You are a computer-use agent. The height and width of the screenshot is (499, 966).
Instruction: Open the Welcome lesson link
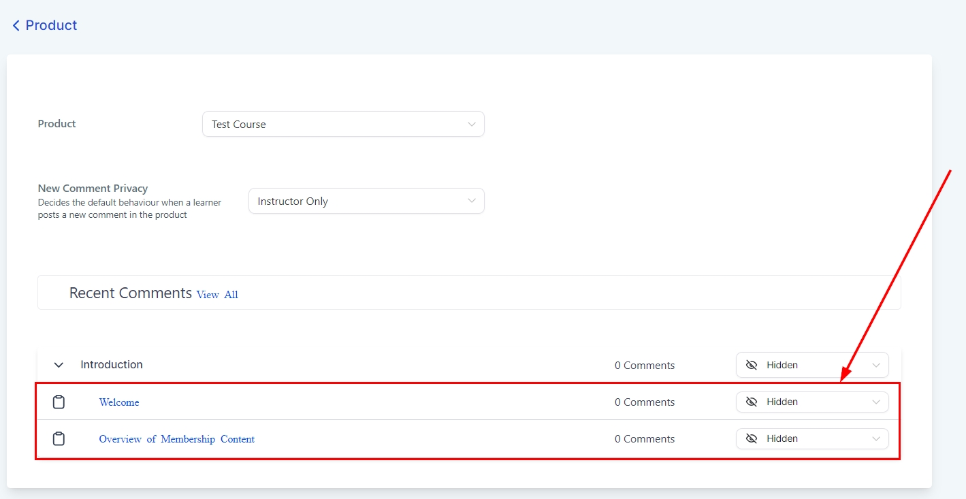(119, 402)
